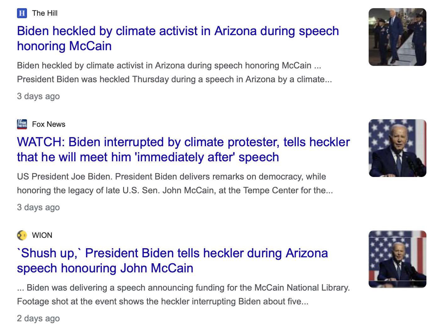Click The Hill article thumbnail image

[397, 37]
